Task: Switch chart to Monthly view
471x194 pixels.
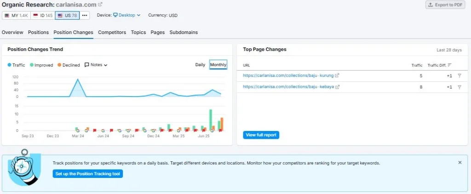Action: [x=218, y=64]
